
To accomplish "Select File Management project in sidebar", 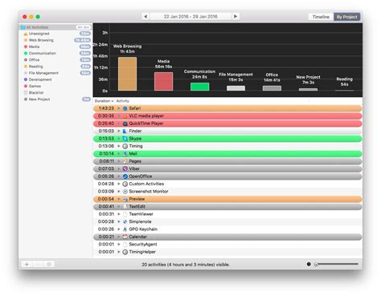I will (x=55, y=73).
